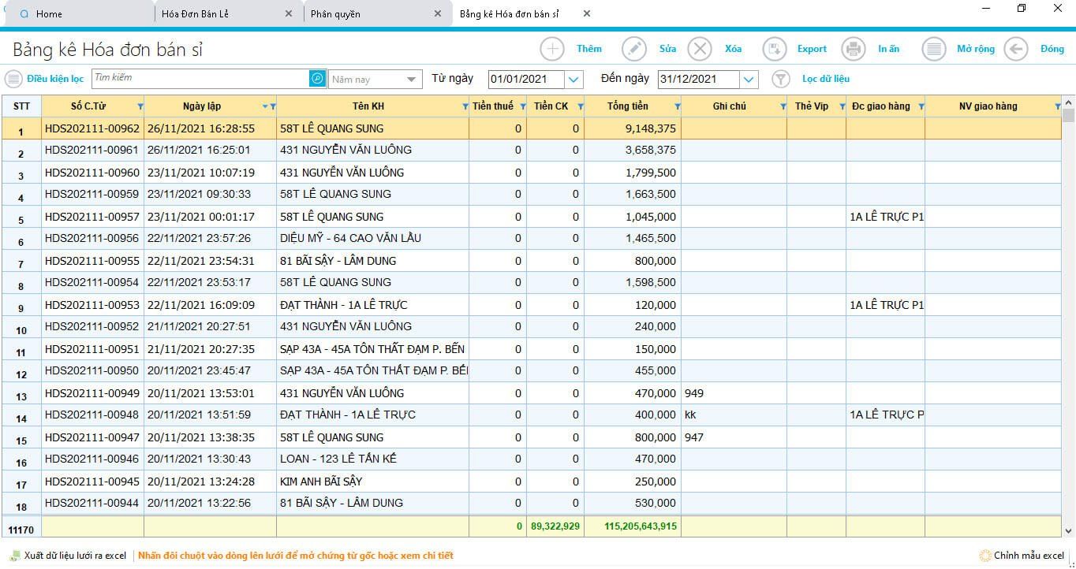Click the Export document icon
1076x569 pixels.
click(775, 49)
